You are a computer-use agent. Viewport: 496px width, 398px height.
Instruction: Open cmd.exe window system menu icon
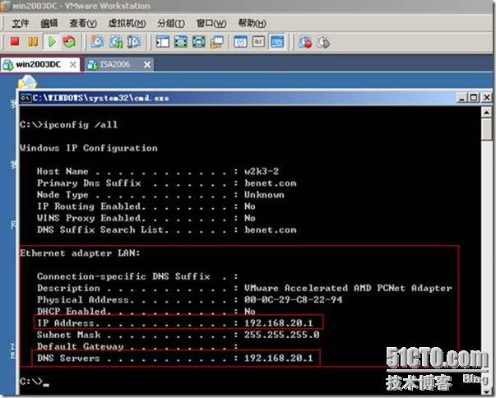[25, 98]
